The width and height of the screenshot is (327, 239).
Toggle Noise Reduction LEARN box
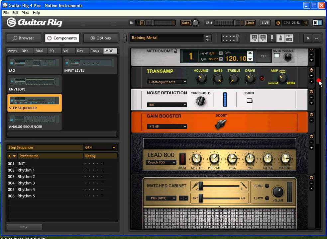[x=250, y=101]
